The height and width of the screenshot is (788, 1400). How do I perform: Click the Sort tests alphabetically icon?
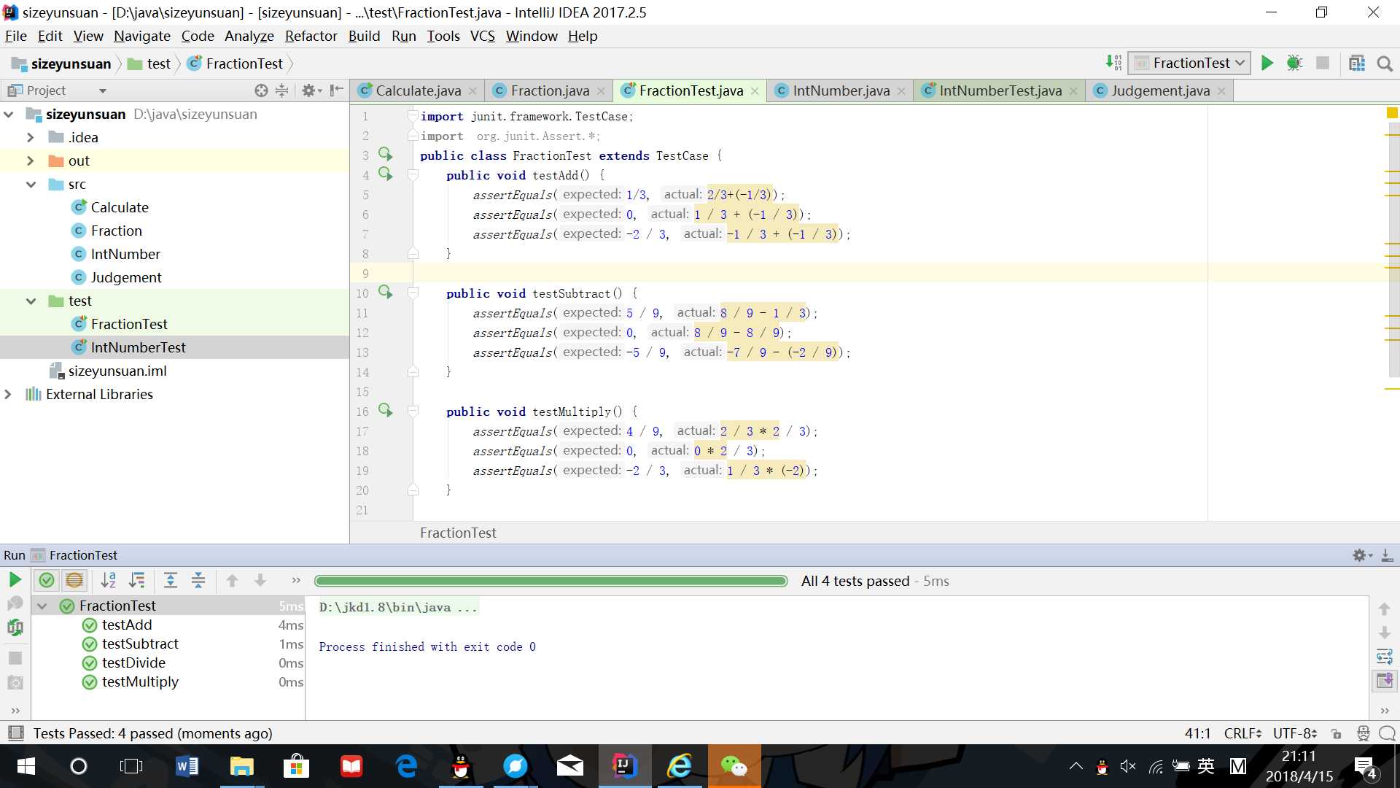(108, 579)
